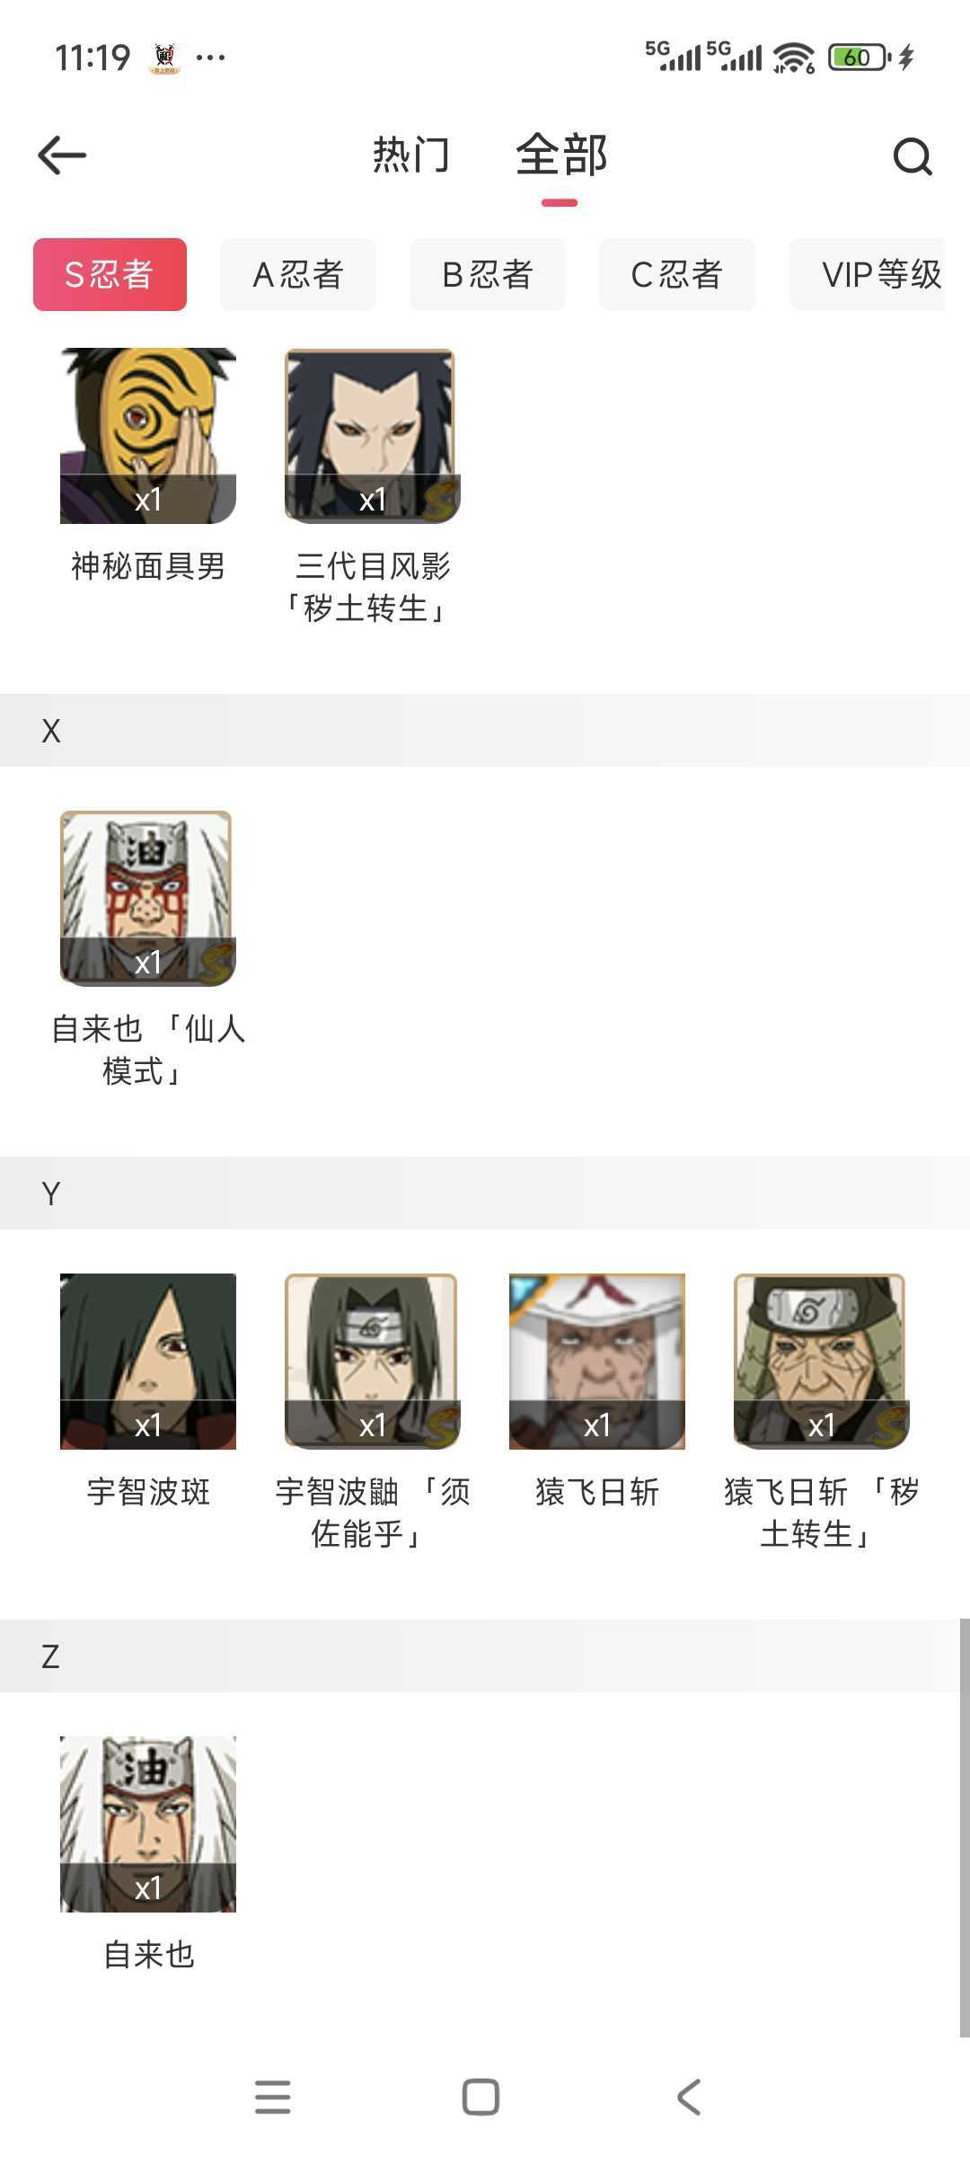This screenshot has height=2157, width=970.
Task: Pick the 宇智波斑 avatar
Action: (x=148, y=1362)
